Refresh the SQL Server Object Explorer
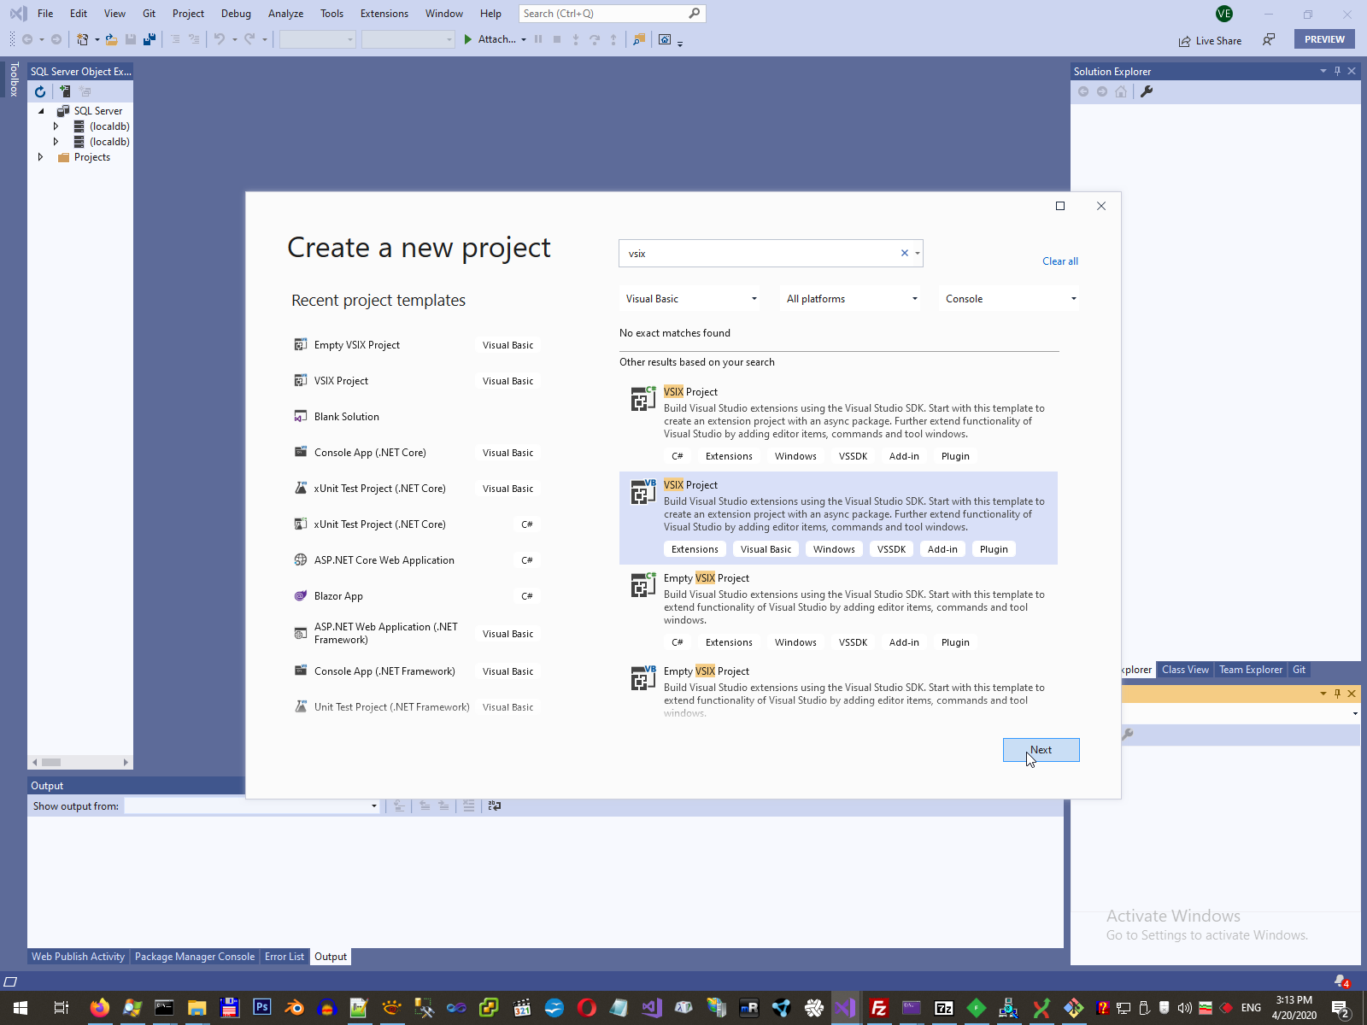This screenshot has width=1367, height=1025. coord(40,91)
